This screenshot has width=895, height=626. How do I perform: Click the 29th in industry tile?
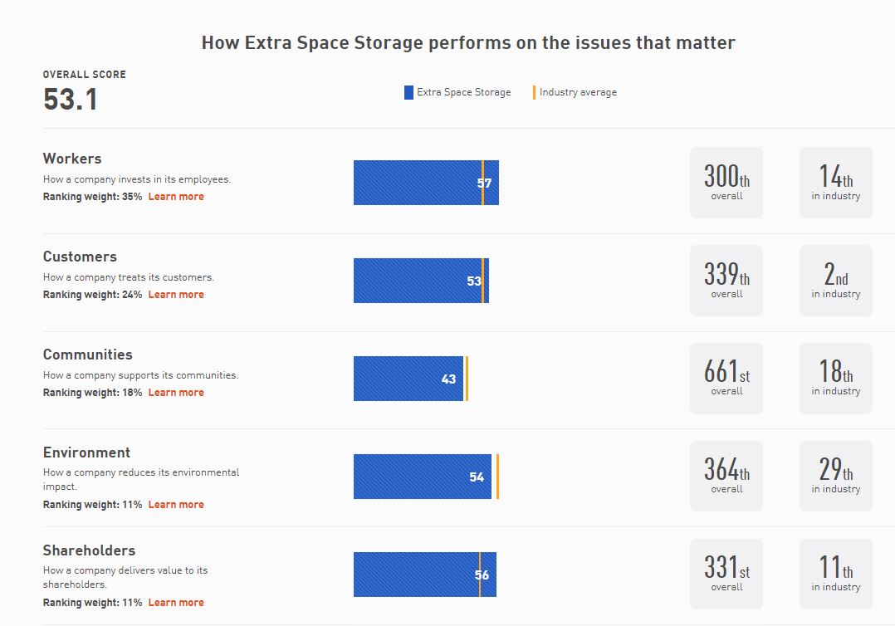pyautogui.click(x=836, y=477)
